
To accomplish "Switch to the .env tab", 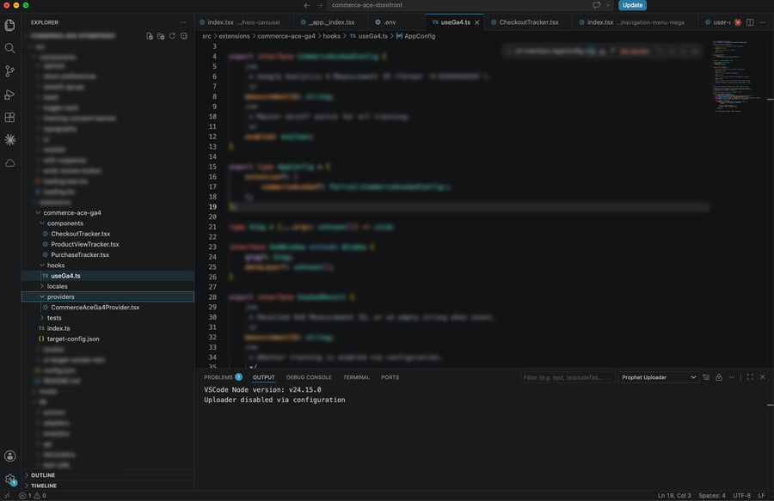I will 390,22.
